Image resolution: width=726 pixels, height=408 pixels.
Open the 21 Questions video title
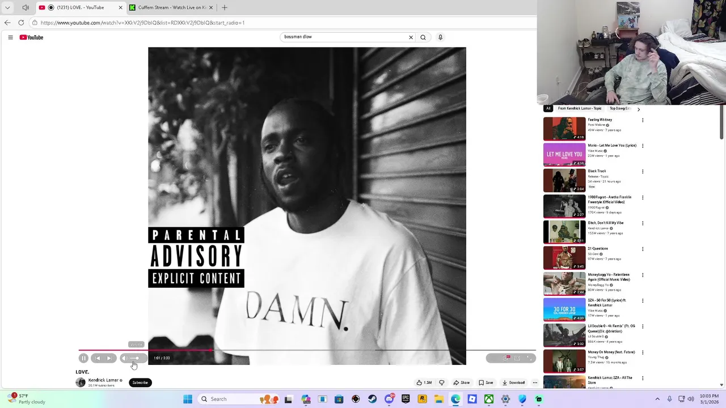pyautogui.click(x=598, y=249)
